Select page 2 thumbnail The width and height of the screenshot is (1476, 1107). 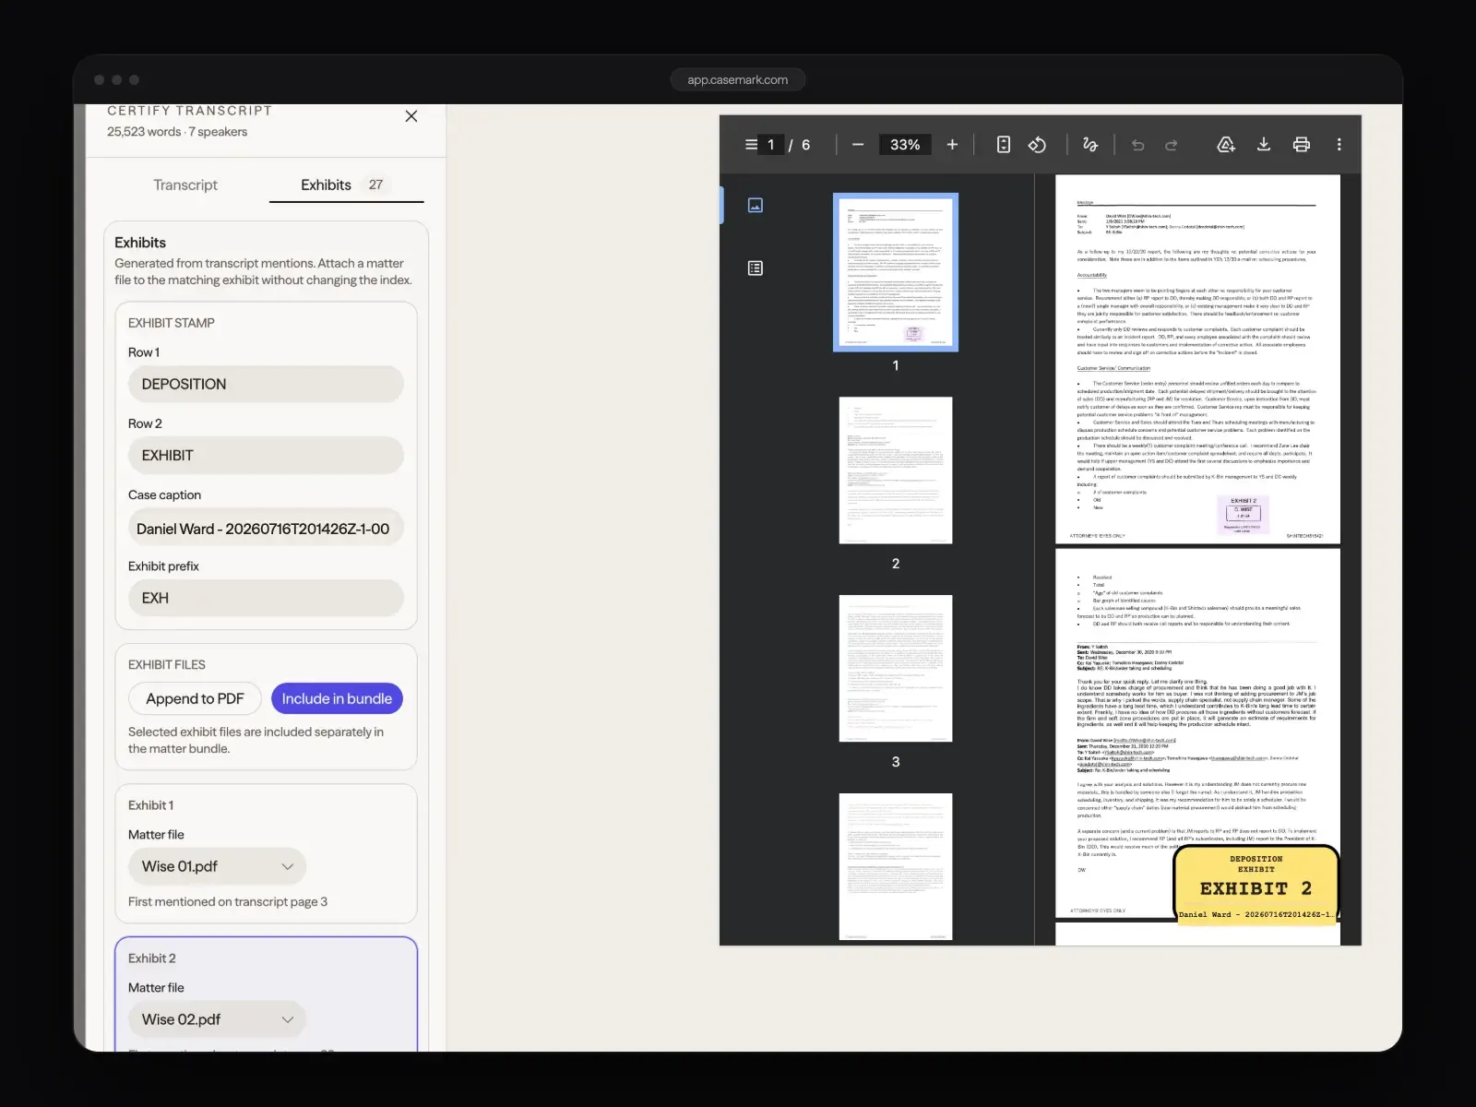point(896,470)
